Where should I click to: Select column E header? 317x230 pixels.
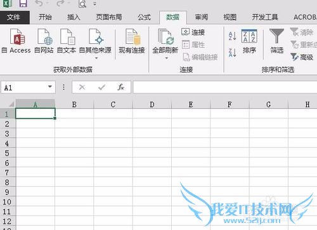click(x=191, y=104)
